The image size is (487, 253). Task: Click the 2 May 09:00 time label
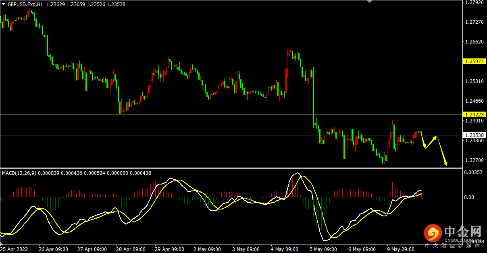point(208,249)
